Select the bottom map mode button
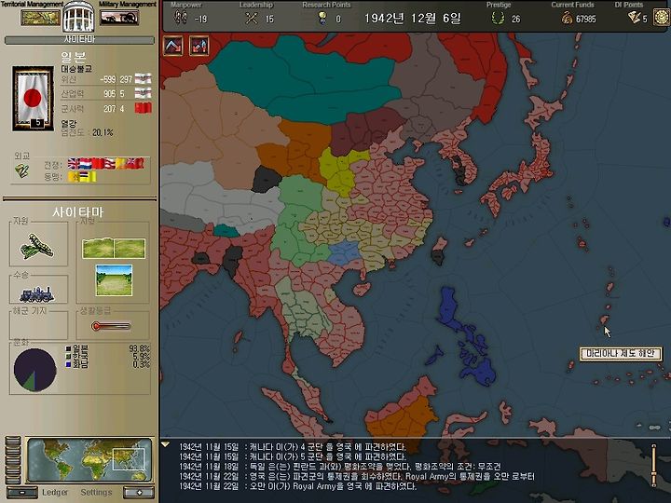This screenshot has height=503, width=671. pyautogui.click(x=12, y=479)
